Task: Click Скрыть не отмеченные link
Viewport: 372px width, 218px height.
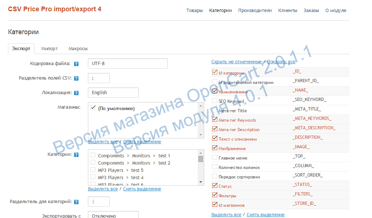Action: point(236,62)
